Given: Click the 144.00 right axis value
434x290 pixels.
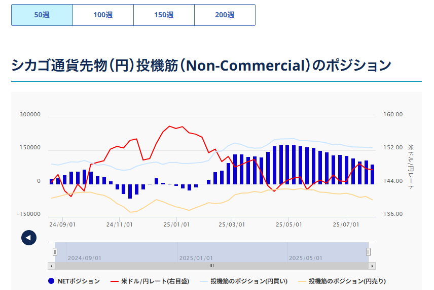Looking at the screenshot, I should (393, 181).
